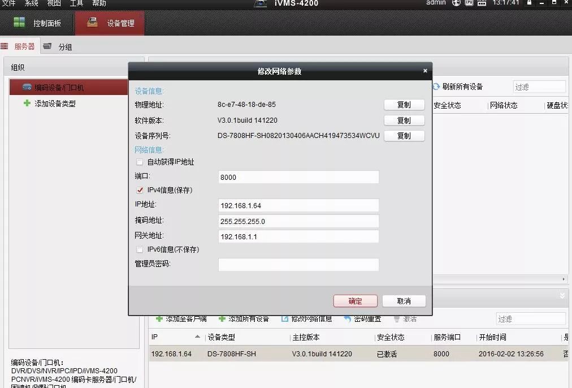Click the 网络状态 column header

pyautogui.click(x=504, y=106)
